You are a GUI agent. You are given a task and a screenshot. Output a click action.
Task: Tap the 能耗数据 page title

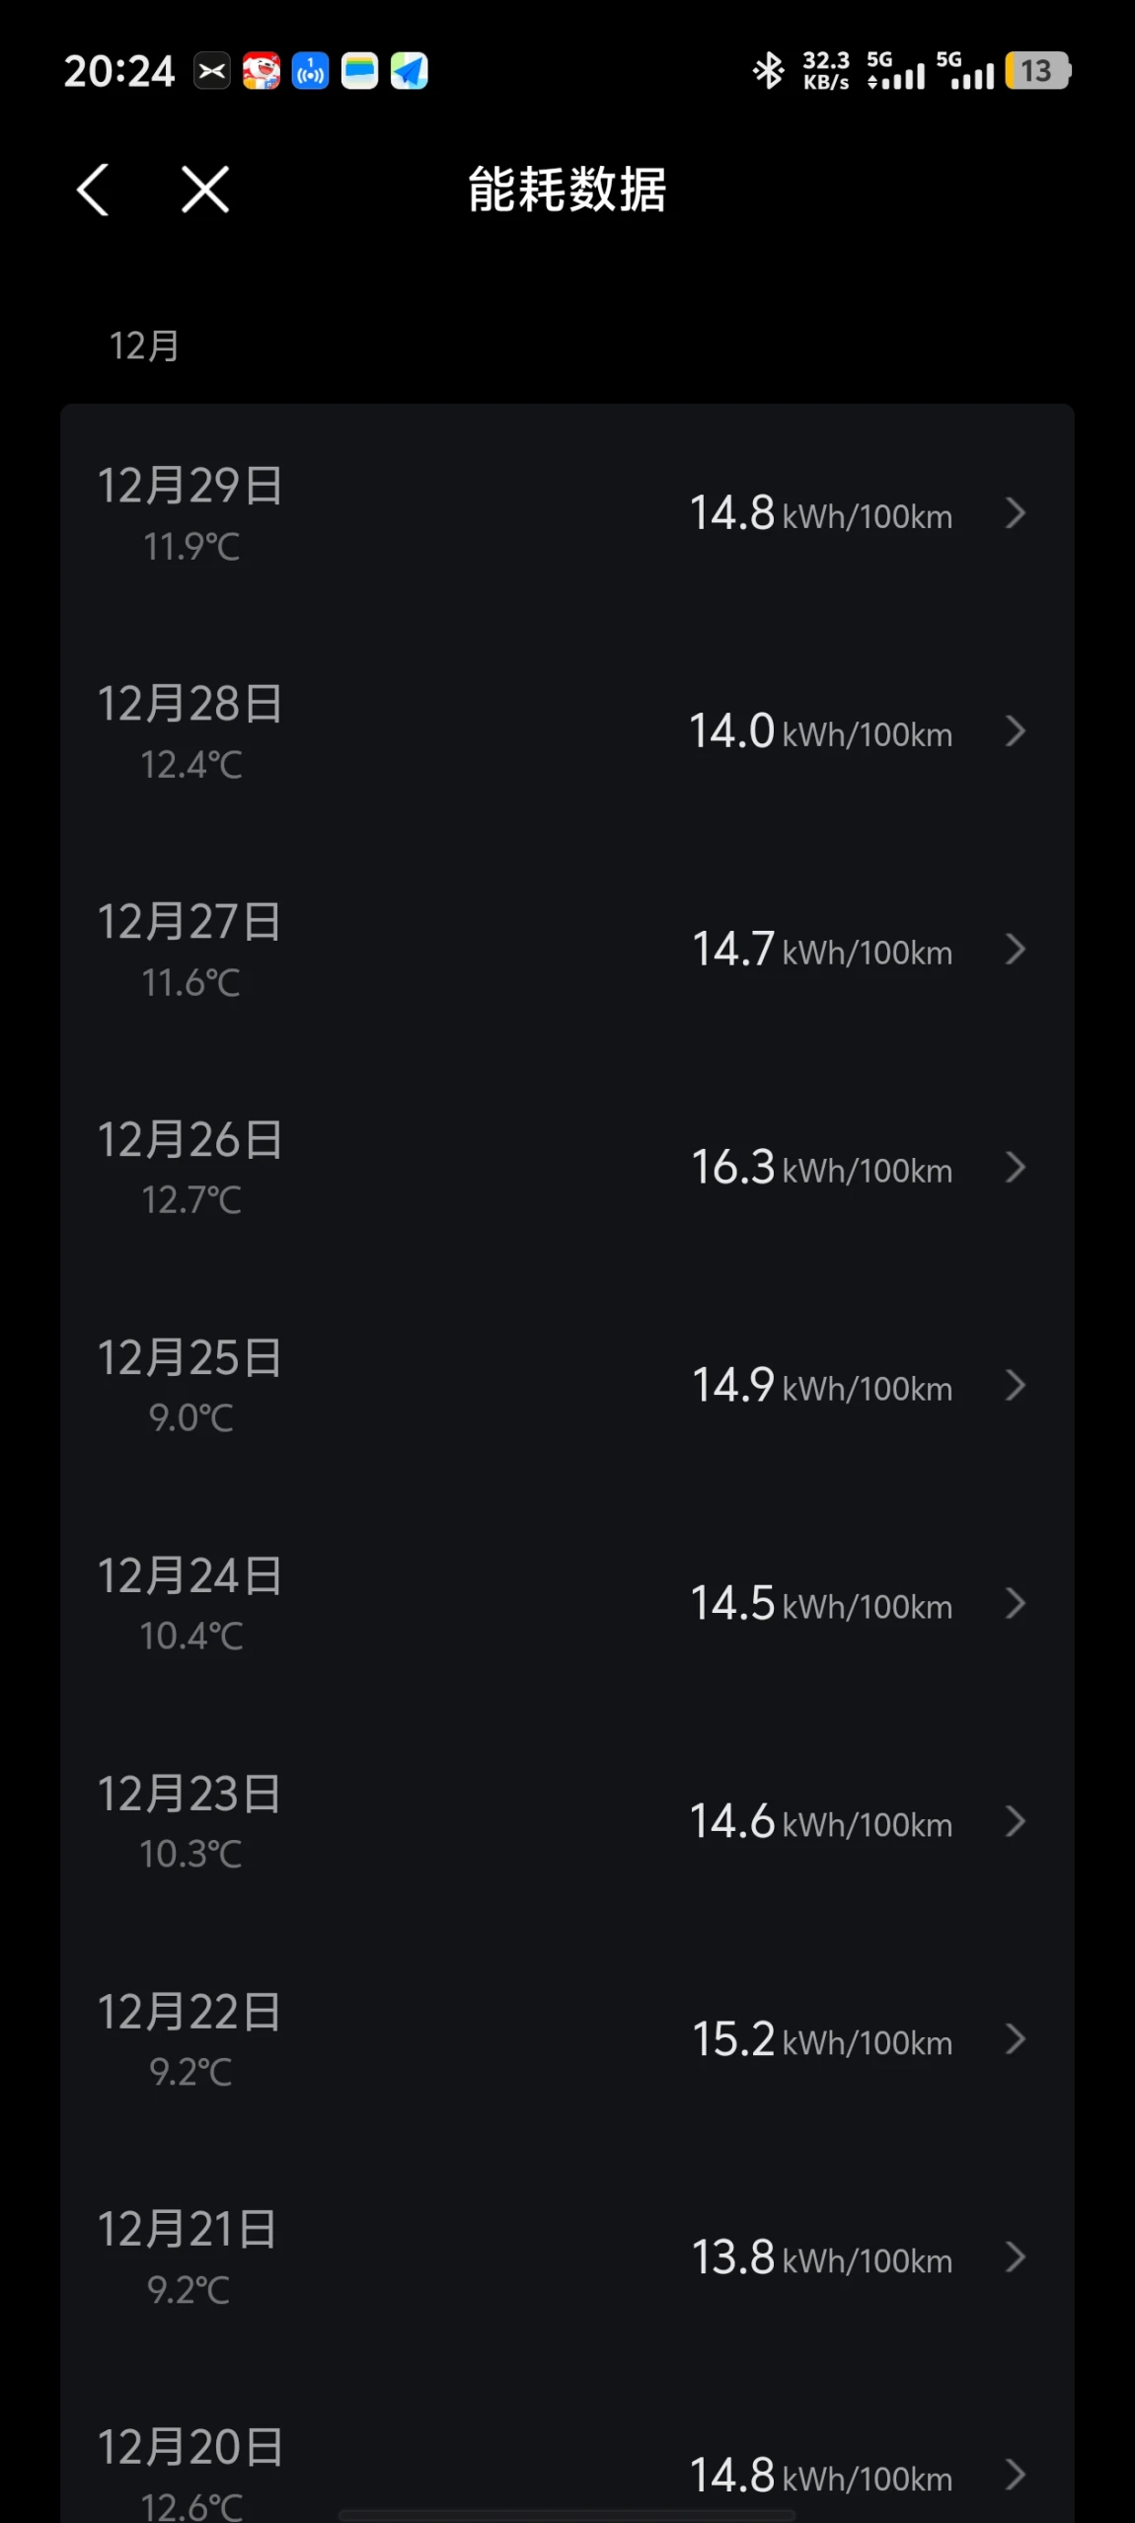point(567,190)
